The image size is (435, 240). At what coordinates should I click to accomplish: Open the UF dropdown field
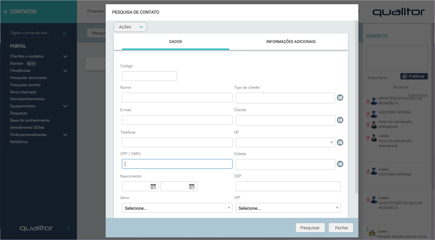[x=285, y=142]
